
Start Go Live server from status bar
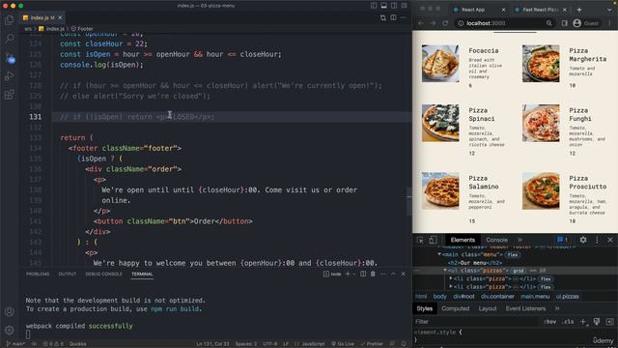coord(343,344)
